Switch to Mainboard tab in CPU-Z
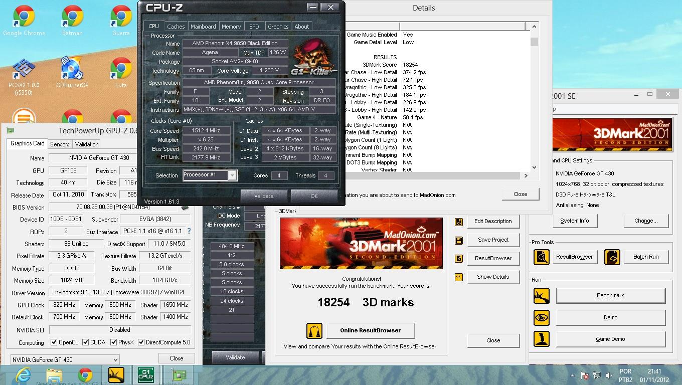This screenshot has width=682, height=385. (x=203, y=27)
